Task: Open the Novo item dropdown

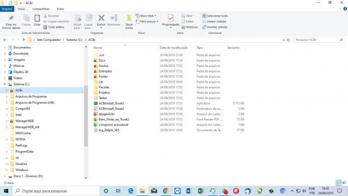Action: [x=146, y=16]
